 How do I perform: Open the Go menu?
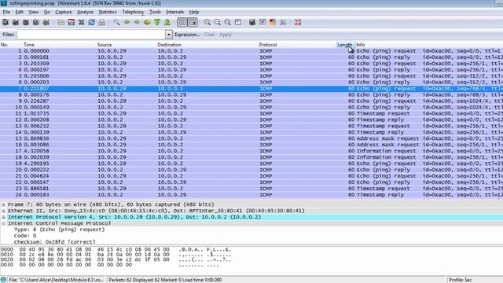[x=47, y=12]
